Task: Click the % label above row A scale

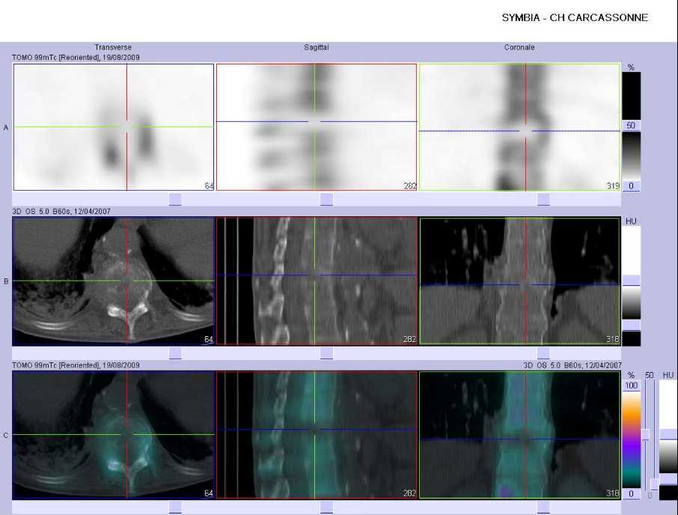Action: [x=631, y=67]
